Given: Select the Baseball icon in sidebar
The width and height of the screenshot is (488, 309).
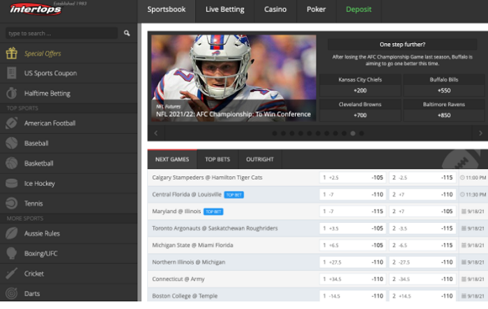Looking at the screenshot, I should point(11,143).
